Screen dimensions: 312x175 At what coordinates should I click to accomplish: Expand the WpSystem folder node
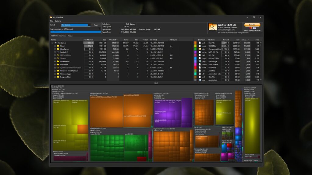tap(55, 64)
